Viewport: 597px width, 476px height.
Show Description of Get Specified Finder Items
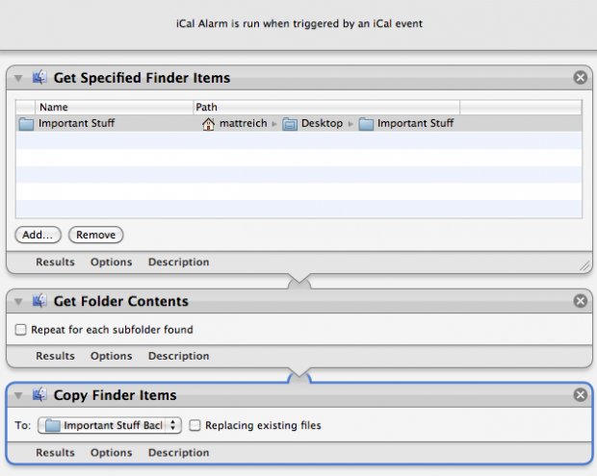(178, 262)
